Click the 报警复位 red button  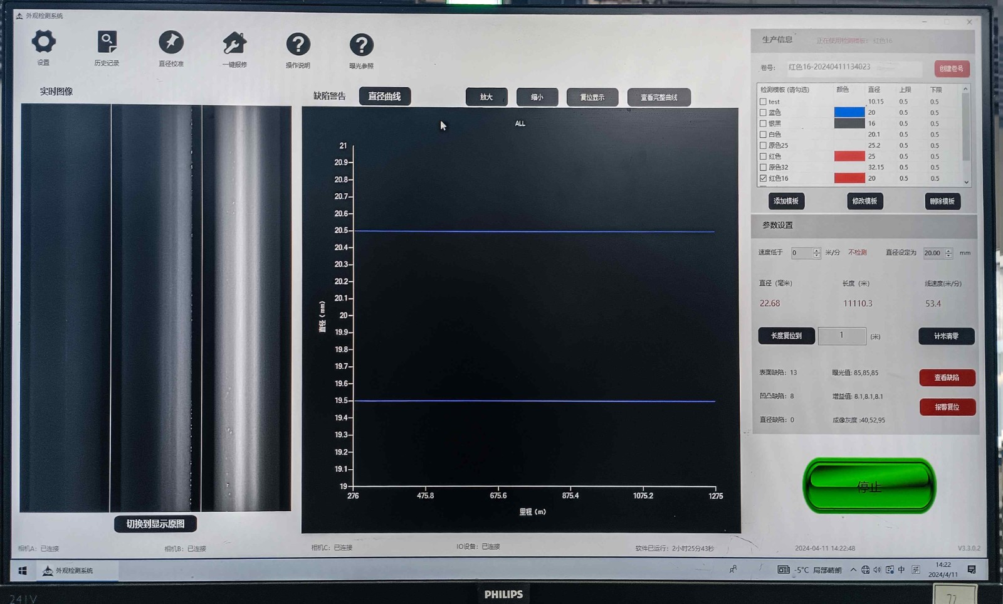tap(947, 407)
